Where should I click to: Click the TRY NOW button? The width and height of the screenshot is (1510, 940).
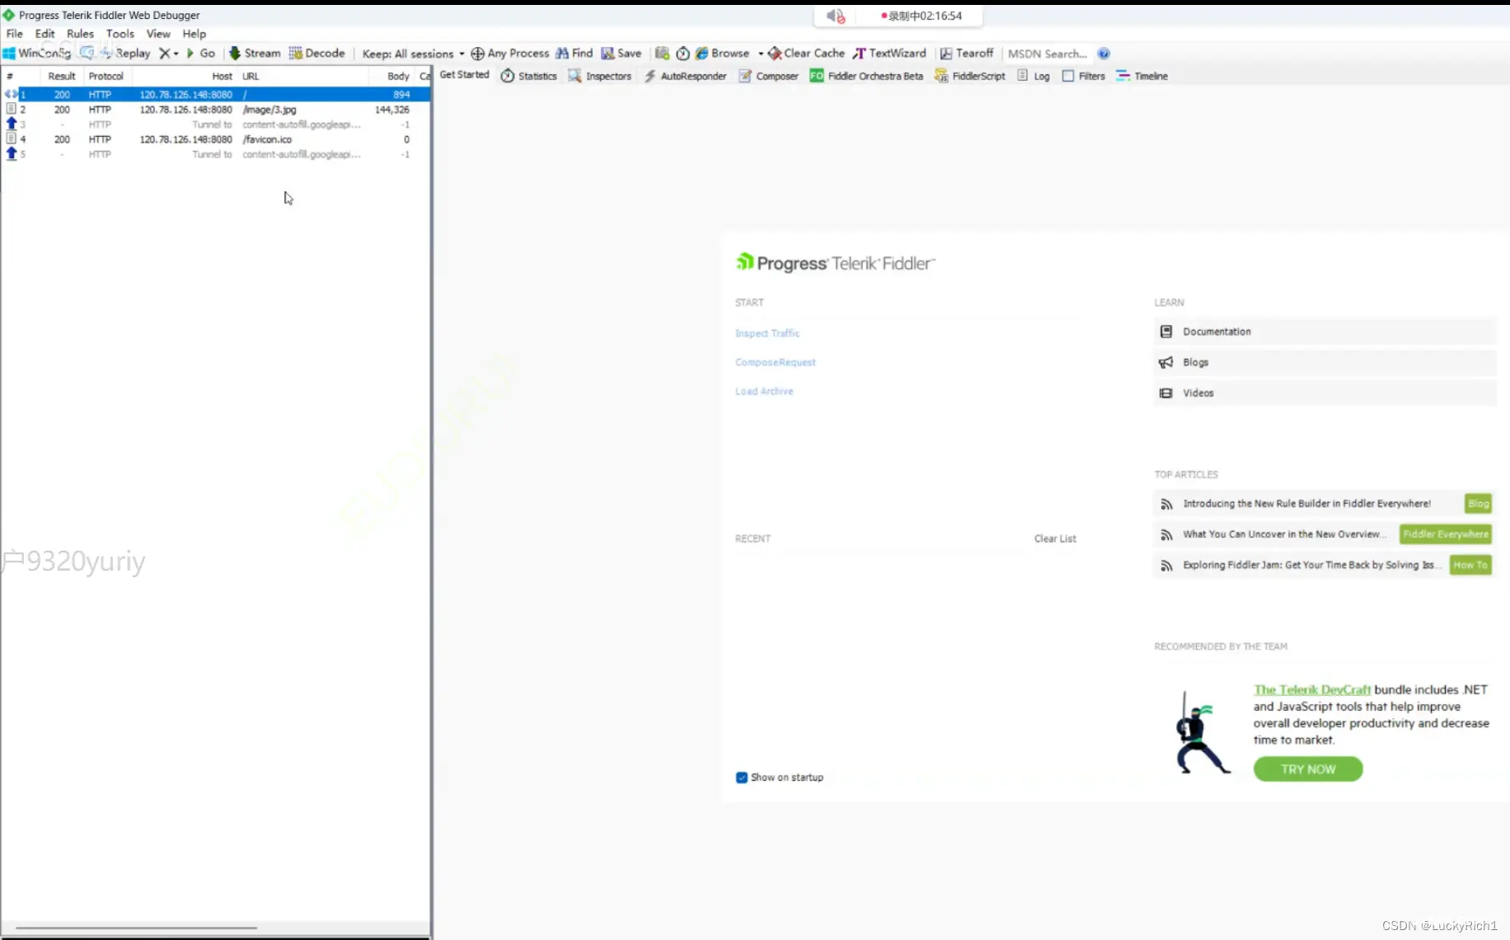pyautogui.click(x=1308, y=769)
